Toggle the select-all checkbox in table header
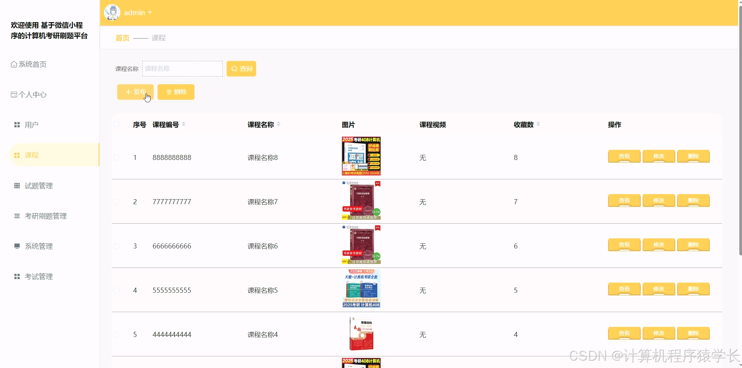 coord(116,124)
